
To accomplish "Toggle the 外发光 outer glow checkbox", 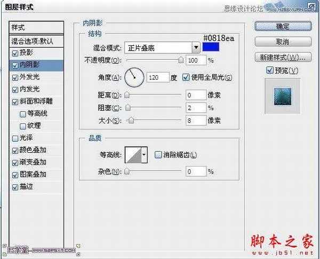I will click(15, 77).
